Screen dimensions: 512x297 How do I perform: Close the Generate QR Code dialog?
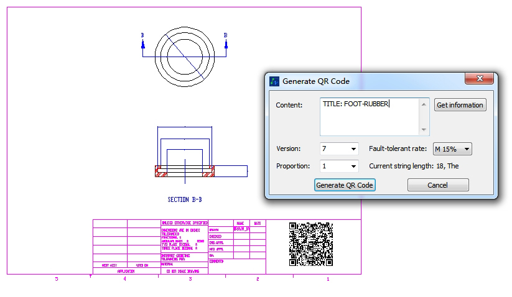(x=480, y=78)
